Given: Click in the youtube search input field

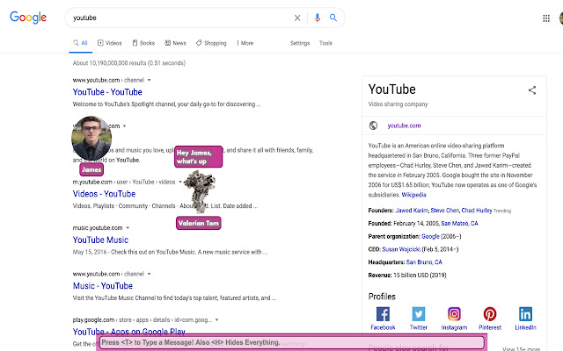Looking at the screenshot, I should pos(176,18).
